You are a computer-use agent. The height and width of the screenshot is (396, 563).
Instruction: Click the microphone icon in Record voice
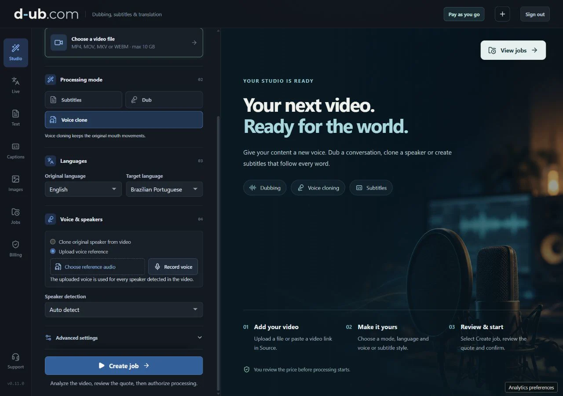pos(157,267)
